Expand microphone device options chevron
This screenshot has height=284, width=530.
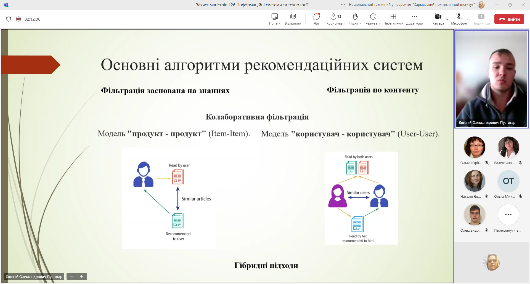pyautogui.click(x=468, y=19)
